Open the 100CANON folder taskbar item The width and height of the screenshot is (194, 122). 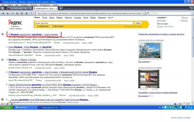coord(26,107)
